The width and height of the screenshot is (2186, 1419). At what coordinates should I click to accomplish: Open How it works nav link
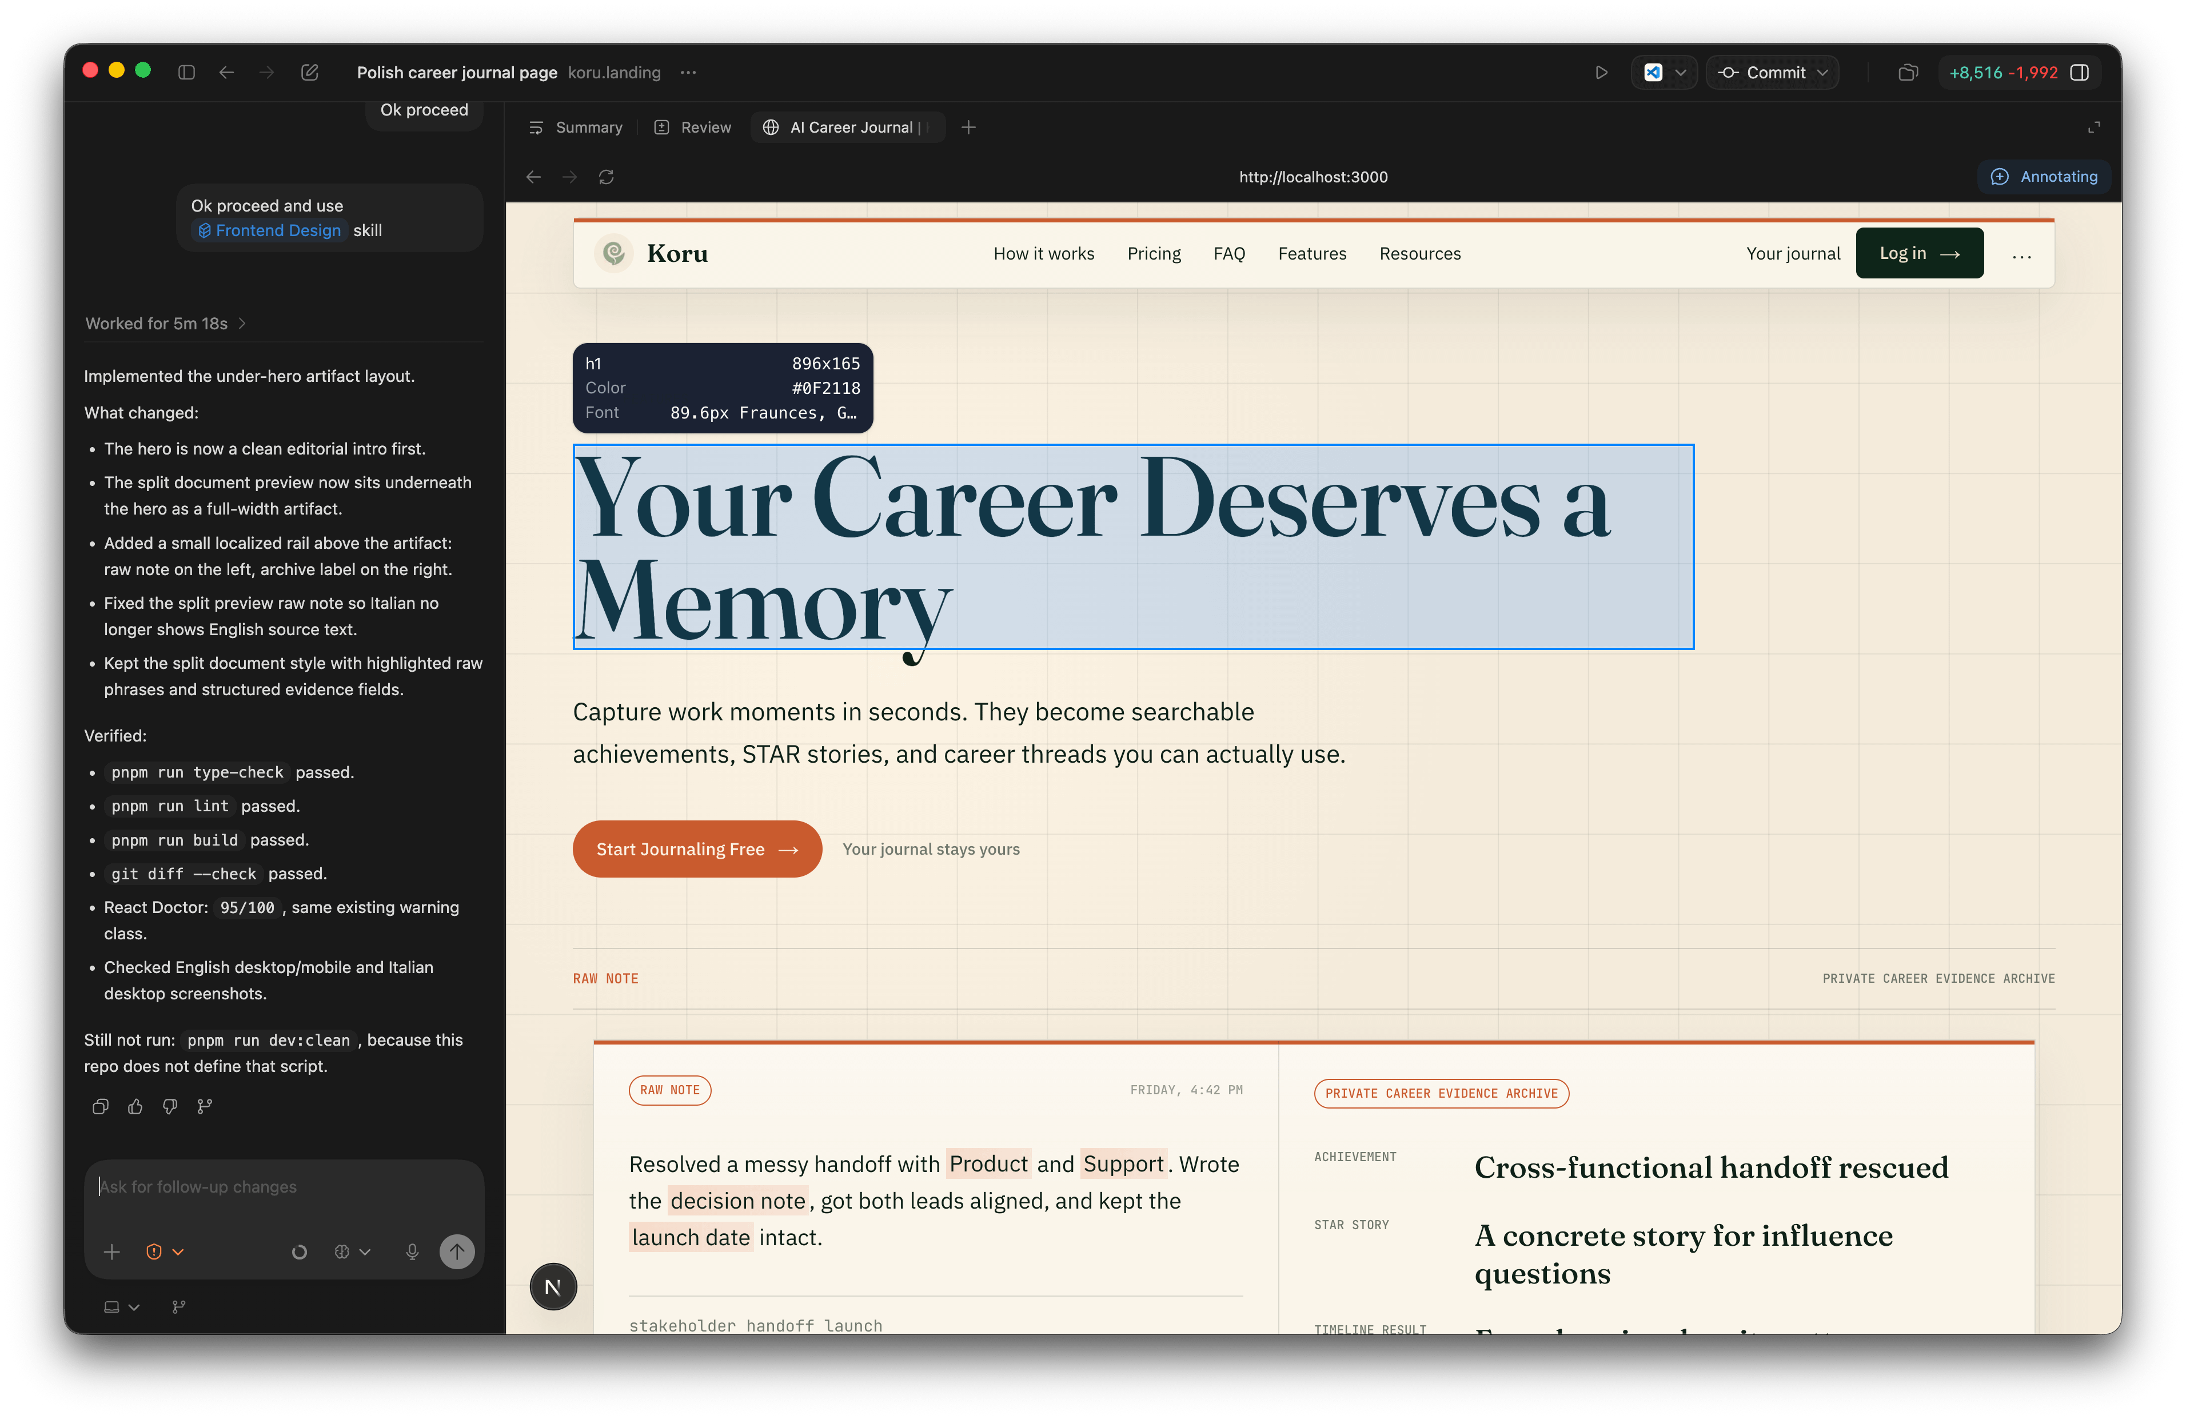[x=1043, y=253]
